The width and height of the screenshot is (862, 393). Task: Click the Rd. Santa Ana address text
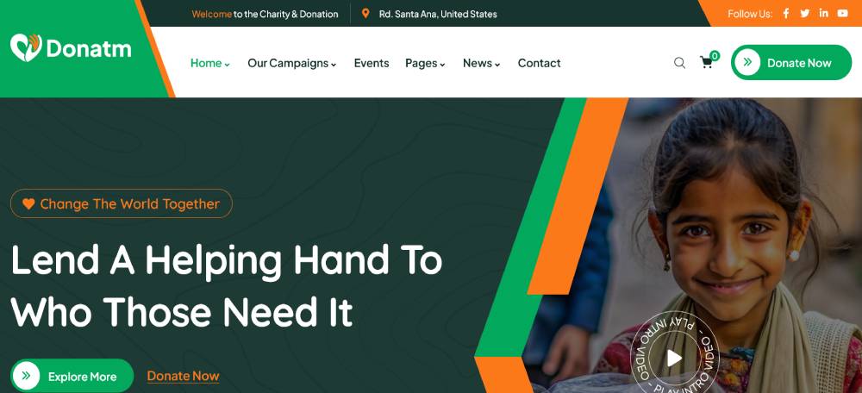click(x=438, y=15)
